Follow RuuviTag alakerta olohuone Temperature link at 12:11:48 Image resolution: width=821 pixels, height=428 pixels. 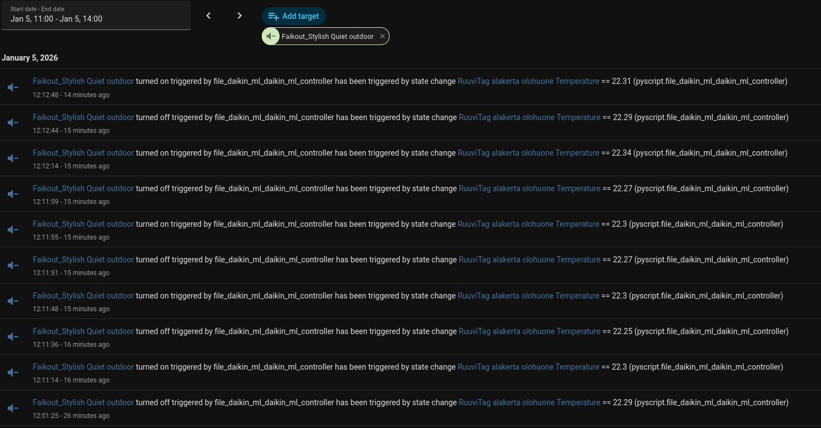point(529,296)
